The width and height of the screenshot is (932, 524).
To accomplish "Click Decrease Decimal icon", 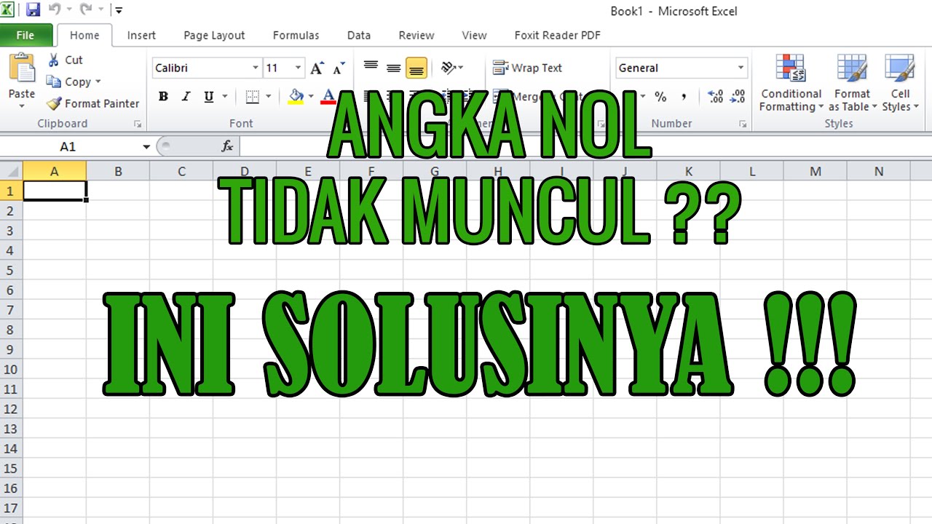I will tap(738, 96).
